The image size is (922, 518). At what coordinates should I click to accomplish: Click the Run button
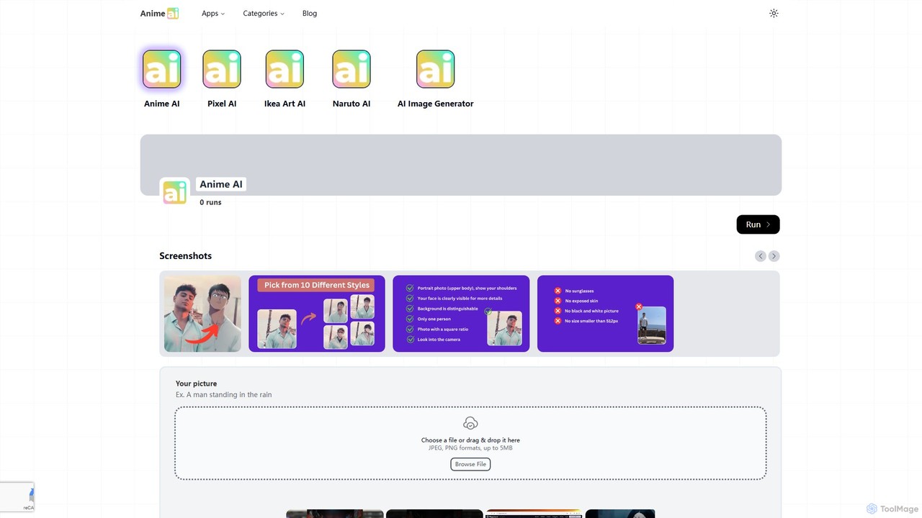758,224
